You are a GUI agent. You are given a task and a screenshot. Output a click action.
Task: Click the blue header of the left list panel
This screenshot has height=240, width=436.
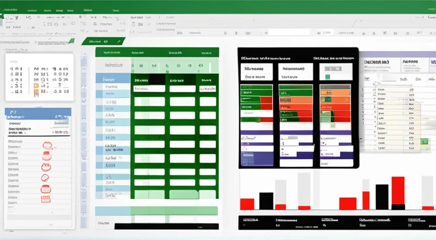[x=38, y=113]
